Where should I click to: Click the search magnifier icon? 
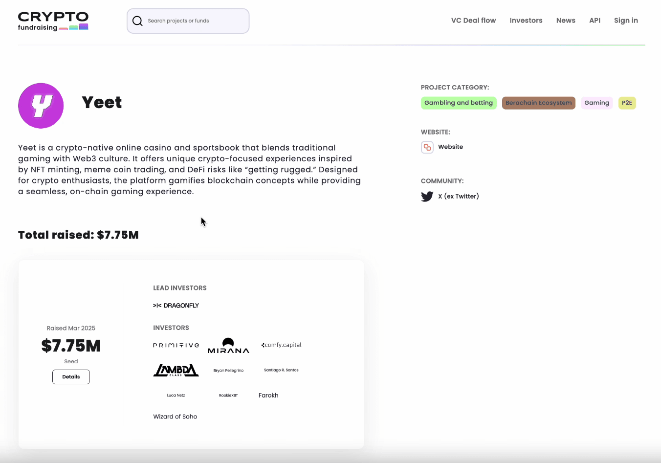138,21
